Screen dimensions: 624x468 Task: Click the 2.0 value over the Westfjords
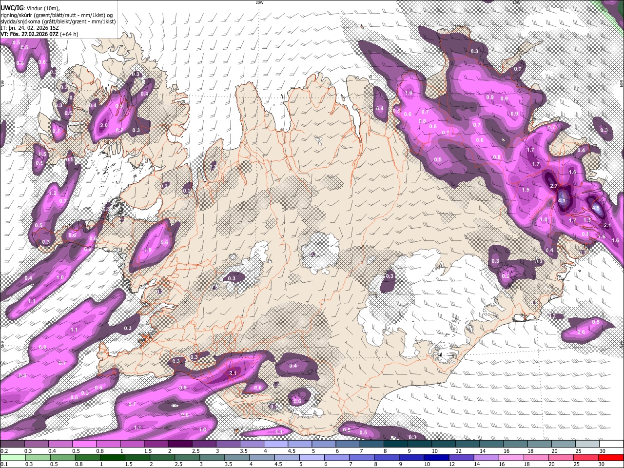103,125
